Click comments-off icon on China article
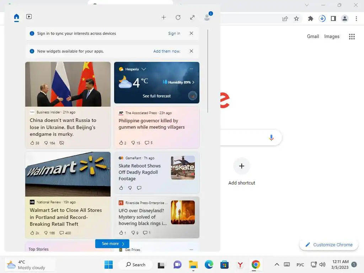The height and width of the screenshot is (273, 364). point(61,143)
